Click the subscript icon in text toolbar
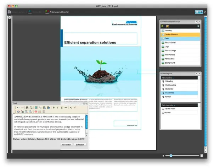The image size is (214, 168). [x=71, y=107]
